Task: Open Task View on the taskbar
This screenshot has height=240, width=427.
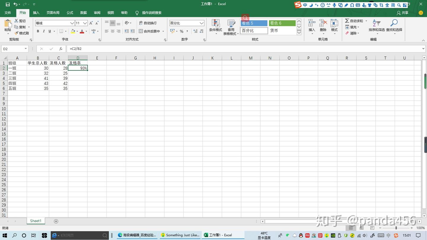Action: pos(34,235)
